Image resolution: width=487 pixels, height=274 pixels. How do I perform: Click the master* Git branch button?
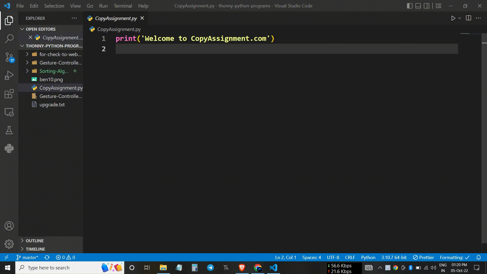[x=27, y=257]
